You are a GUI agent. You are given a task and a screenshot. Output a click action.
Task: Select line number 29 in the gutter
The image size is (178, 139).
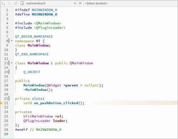pyautogui.click(x=6, y=134)
